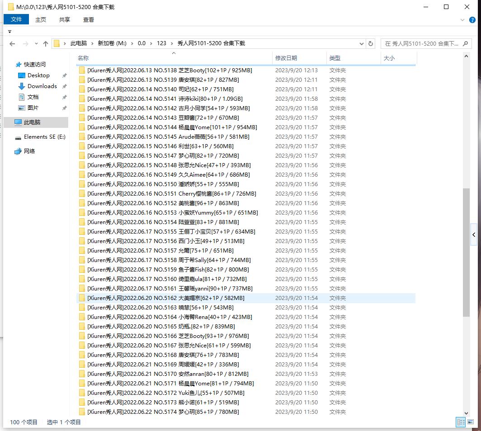
Task: Go back with the Back arrow
Action: [x=12, y=44]
